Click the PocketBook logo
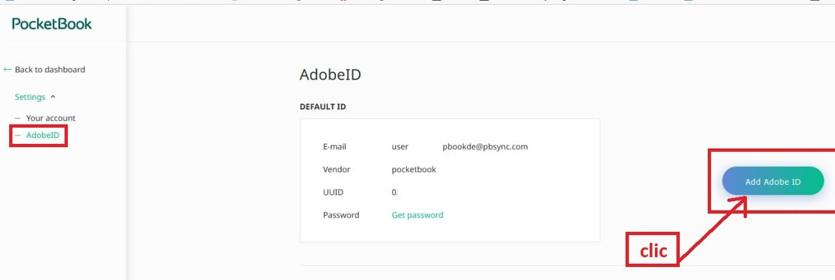The image size is (835, 280). (52, 24)
